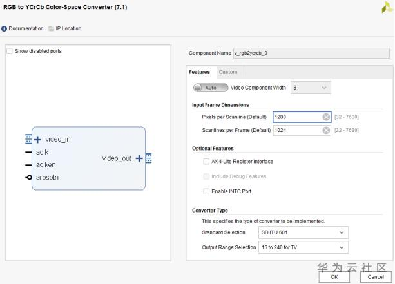Click the Documentation info icon
This screenshot has width=395, height=284.
tap(5, 28)
